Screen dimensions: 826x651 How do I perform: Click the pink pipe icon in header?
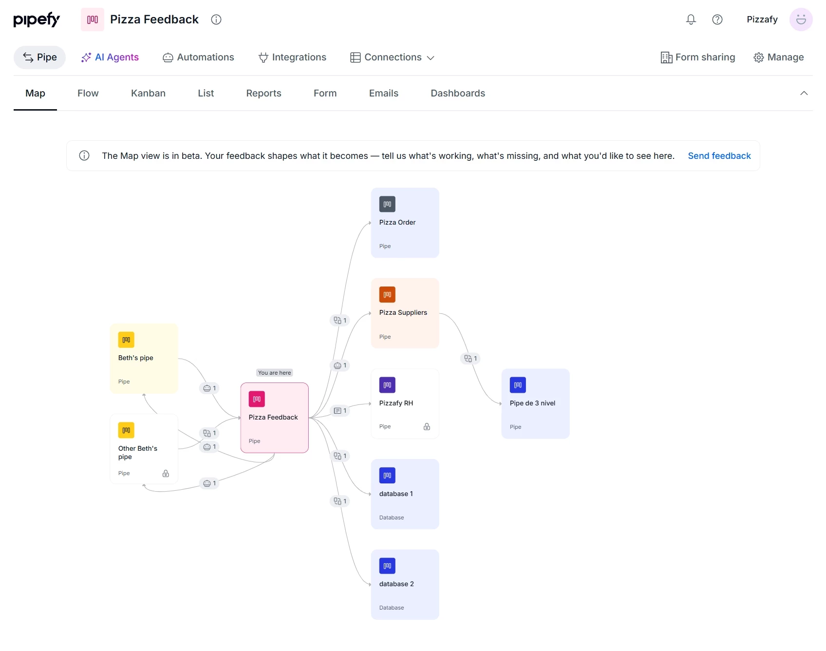tap(93, 19)
